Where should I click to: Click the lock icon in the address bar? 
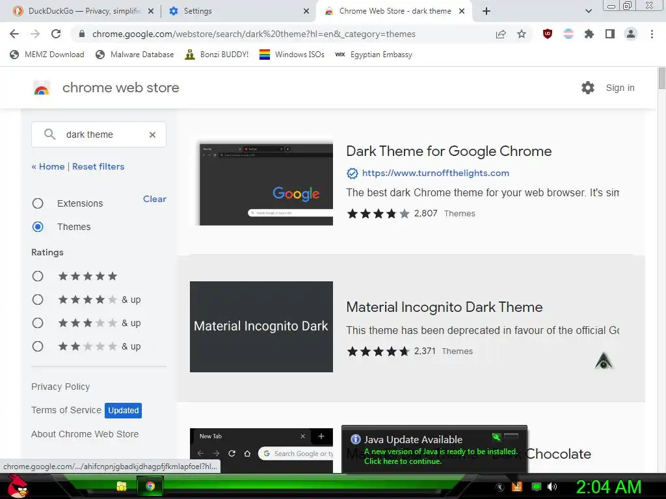tap(82, 34)
